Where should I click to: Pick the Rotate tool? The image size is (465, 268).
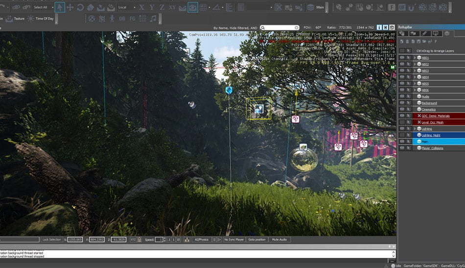[80, 7]
